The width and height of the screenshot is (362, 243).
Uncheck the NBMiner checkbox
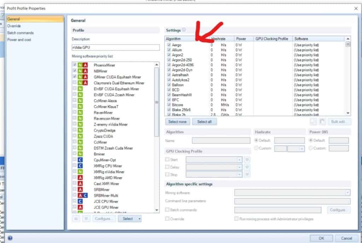(x=75, y=70)
